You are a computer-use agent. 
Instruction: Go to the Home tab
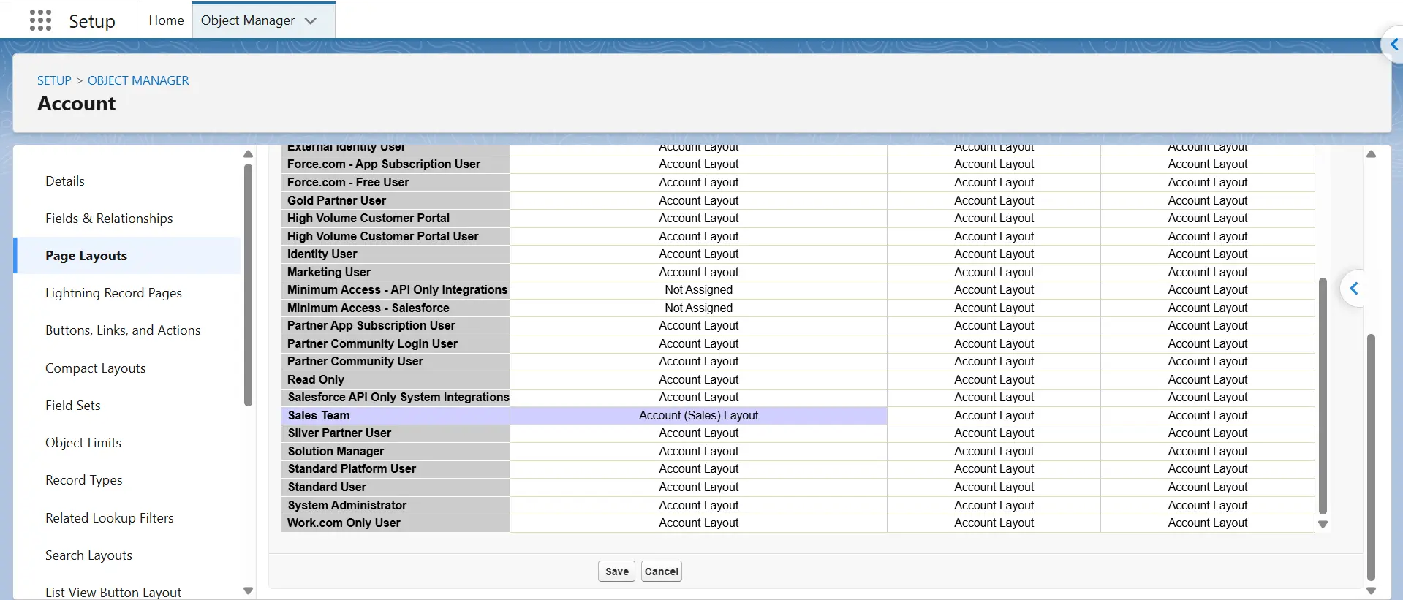(166, 20)
